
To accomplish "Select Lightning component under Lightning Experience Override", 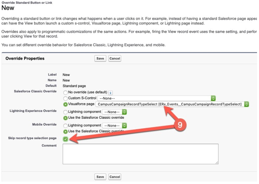I will (65, 112).
